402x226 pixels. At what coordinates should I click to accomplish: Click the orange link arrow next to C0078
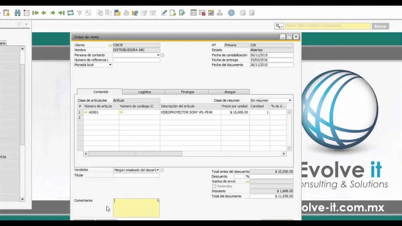[x=110, y=45]
